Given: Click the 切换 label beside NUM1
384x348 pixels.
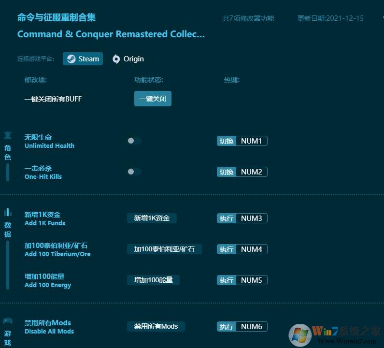Looking at the screenshot, I should tap(227, 141).
